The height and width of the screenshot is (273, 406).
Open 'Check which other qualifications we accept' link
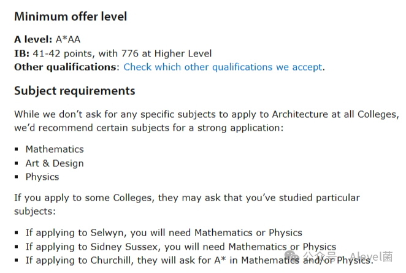[223, 67]
